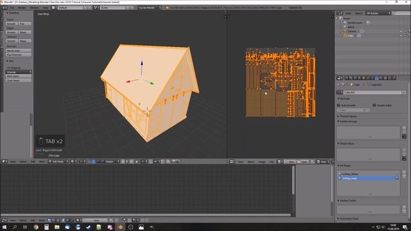411x231 pixels.
Task: Open viewport shading mode selector
Action: pyautogui.click(x=74, y=162)
